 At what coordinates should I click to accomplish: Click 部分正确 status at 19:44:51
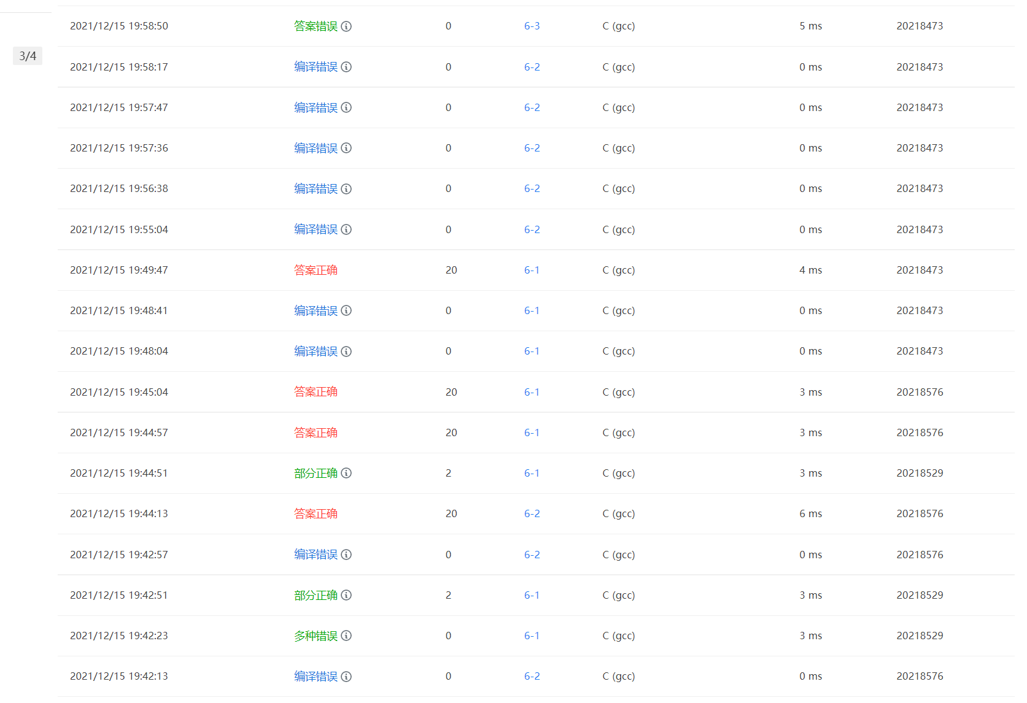point(316,473)
